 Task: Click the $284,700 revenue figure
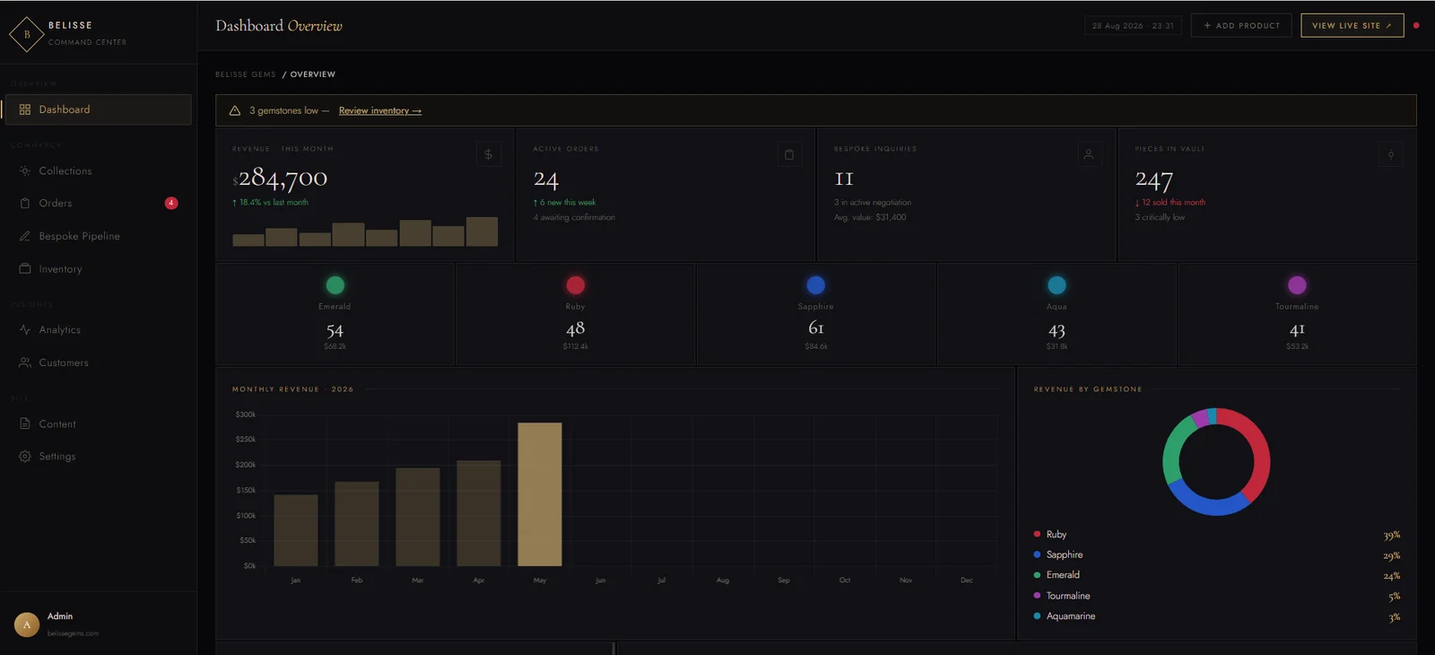click(280, 178)
